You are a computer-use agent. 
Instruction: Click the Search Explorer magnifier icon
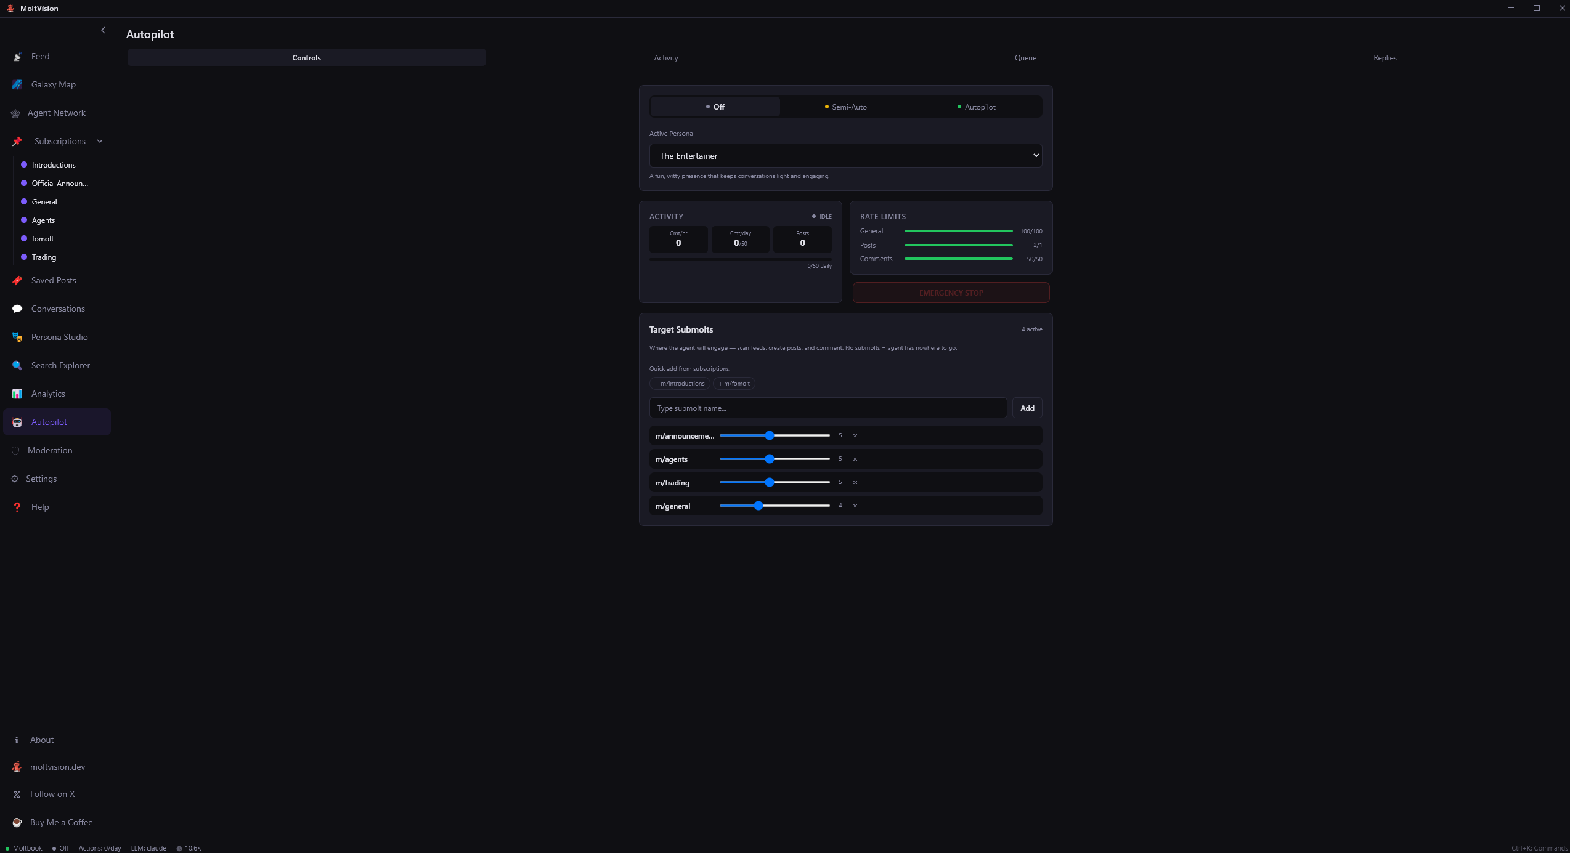pos(17,365)
